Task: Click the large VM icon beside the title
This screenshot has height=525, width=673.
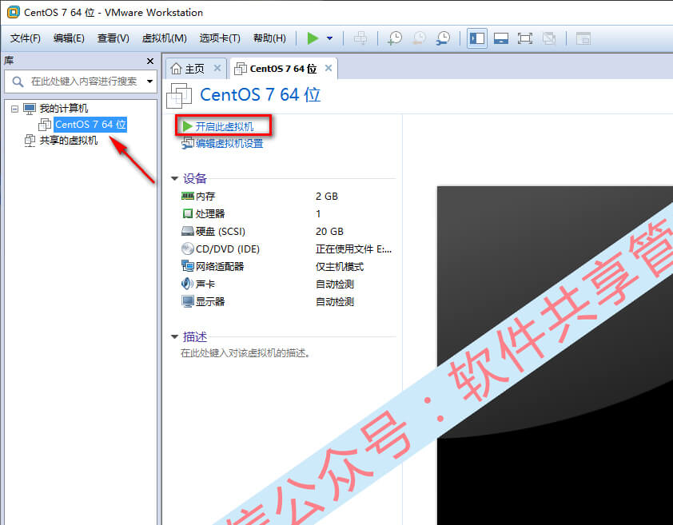Action: [179, 95]
